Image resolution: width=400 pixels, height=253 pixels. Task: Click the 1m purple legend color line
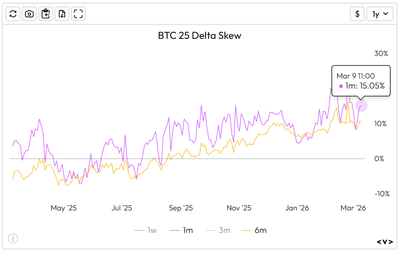175,230
